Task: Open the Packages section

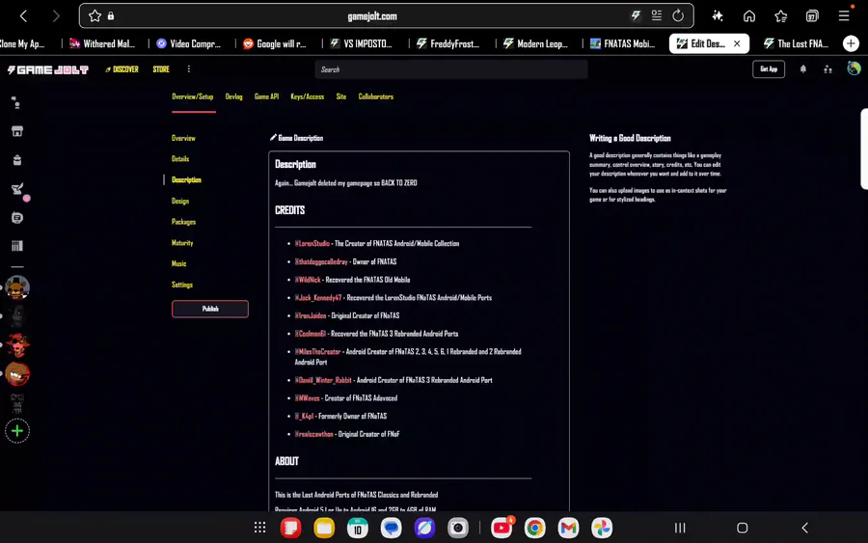Action: point(184,222)
